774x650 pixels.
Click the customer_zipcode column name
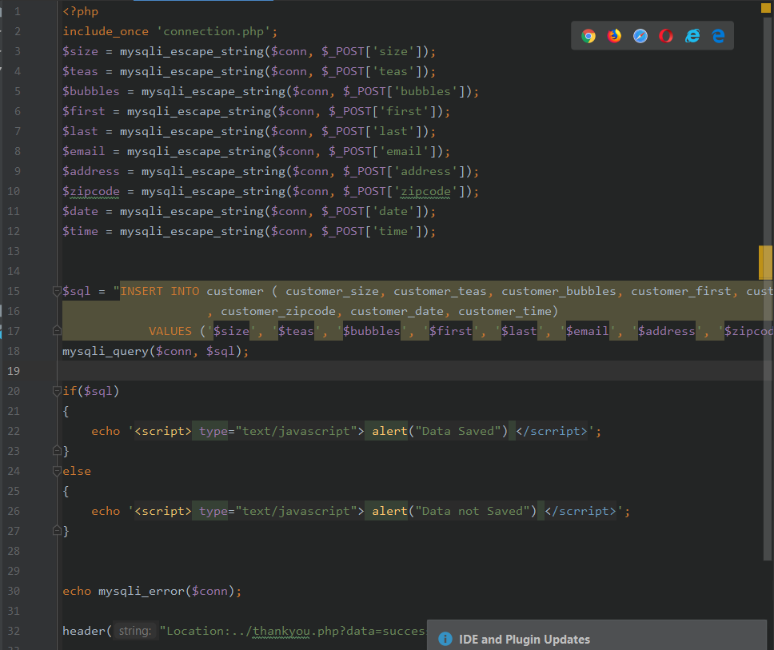click(x=278, y=312)
